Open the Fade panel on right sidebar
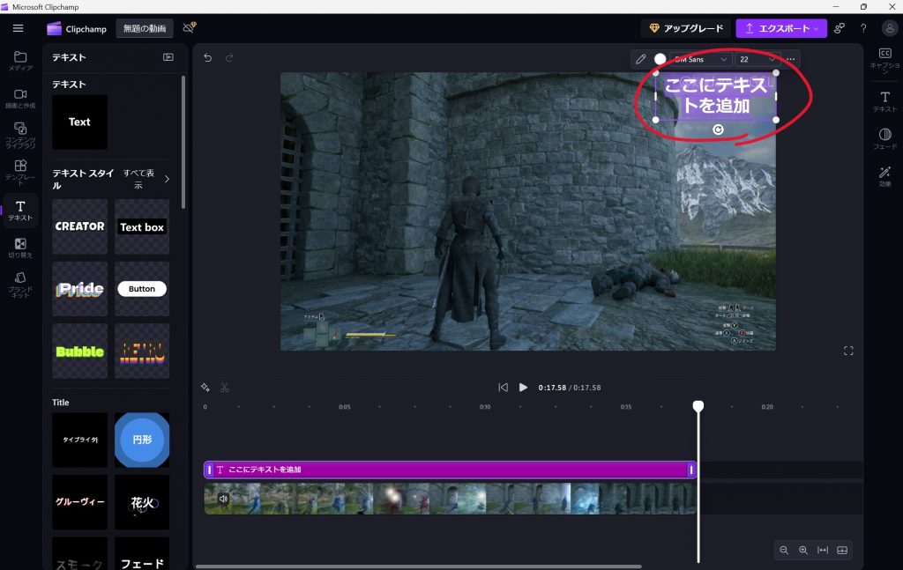Viewport: 903px width, 570px height. tap(885, 138)
